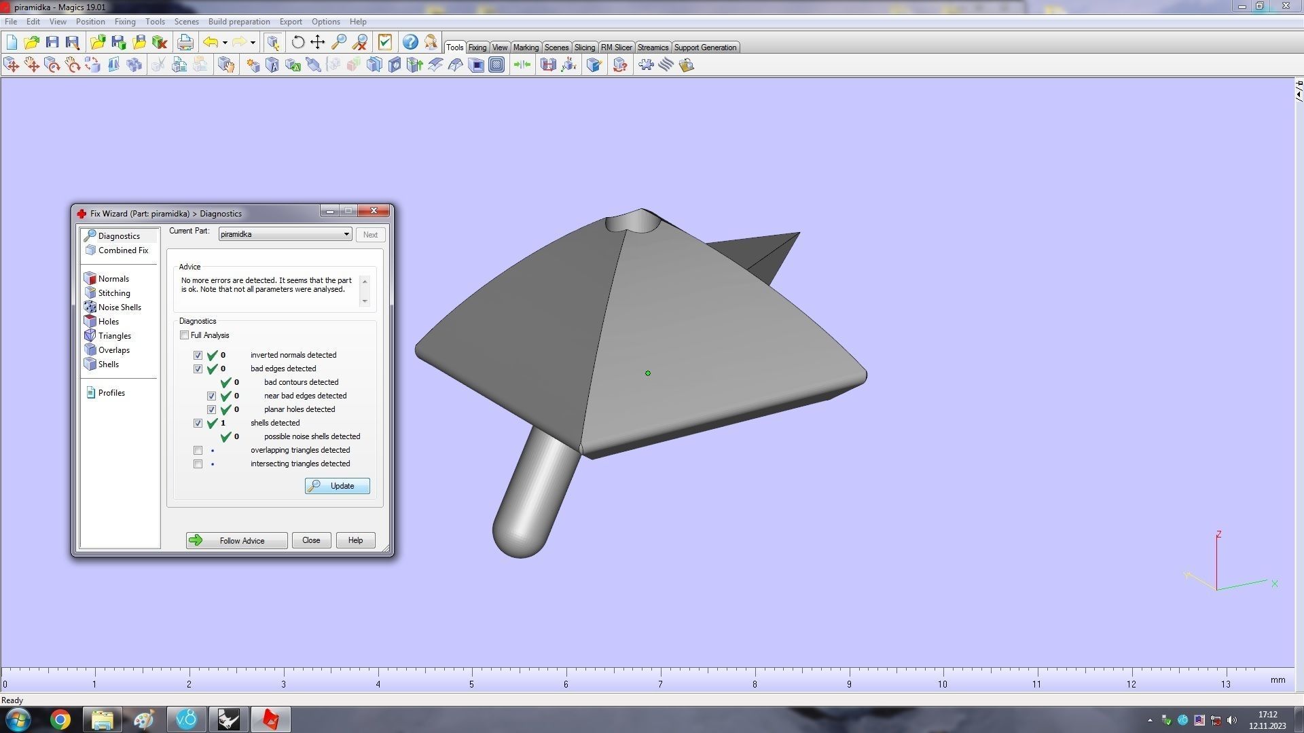Click the Follow Advice button
Viewport: 1304px width, 733px height.
236,540
